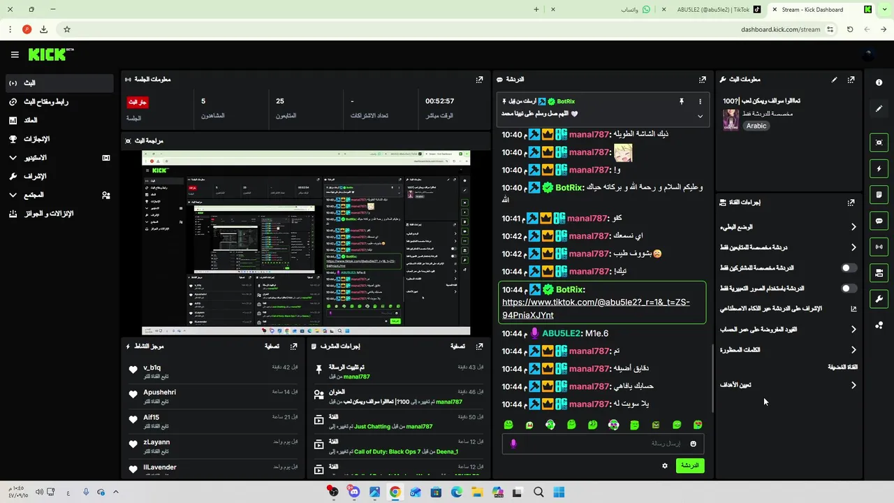Click the info icon in right toolbar
This screenshot has height=503, width=894.
[879, 82]
